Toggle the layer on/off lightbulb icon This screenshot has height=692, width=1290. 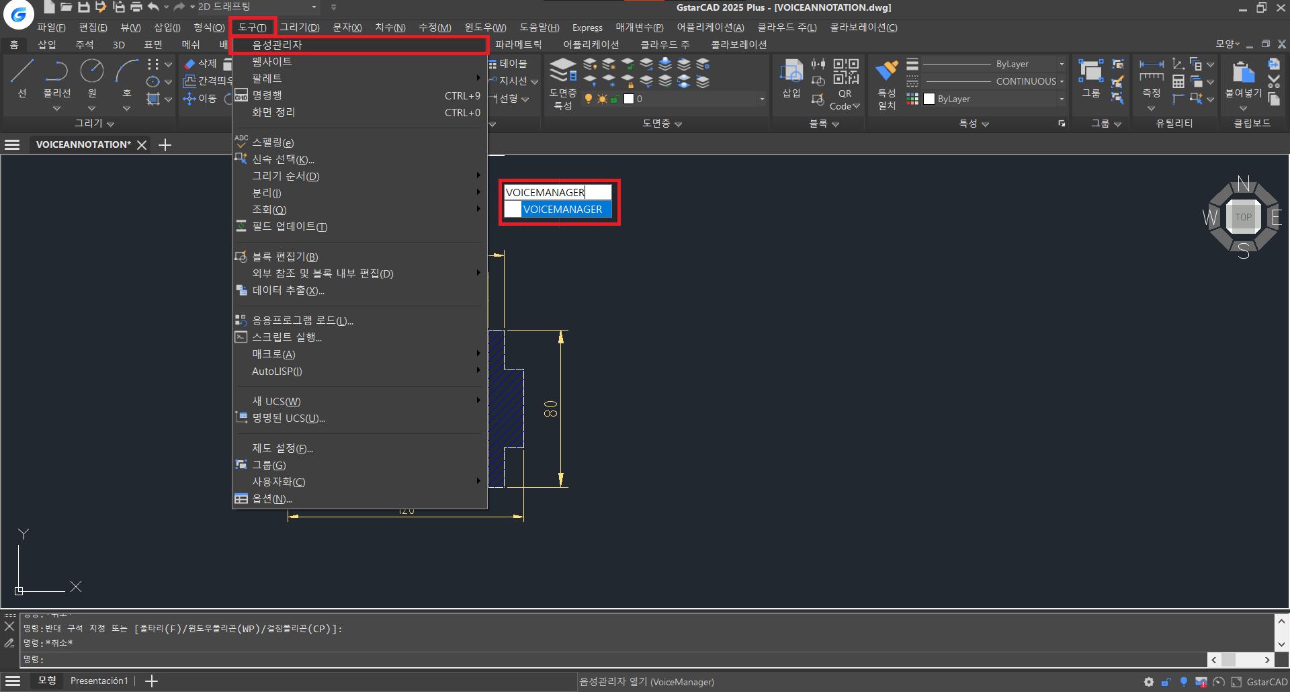(x=589, y=99)
